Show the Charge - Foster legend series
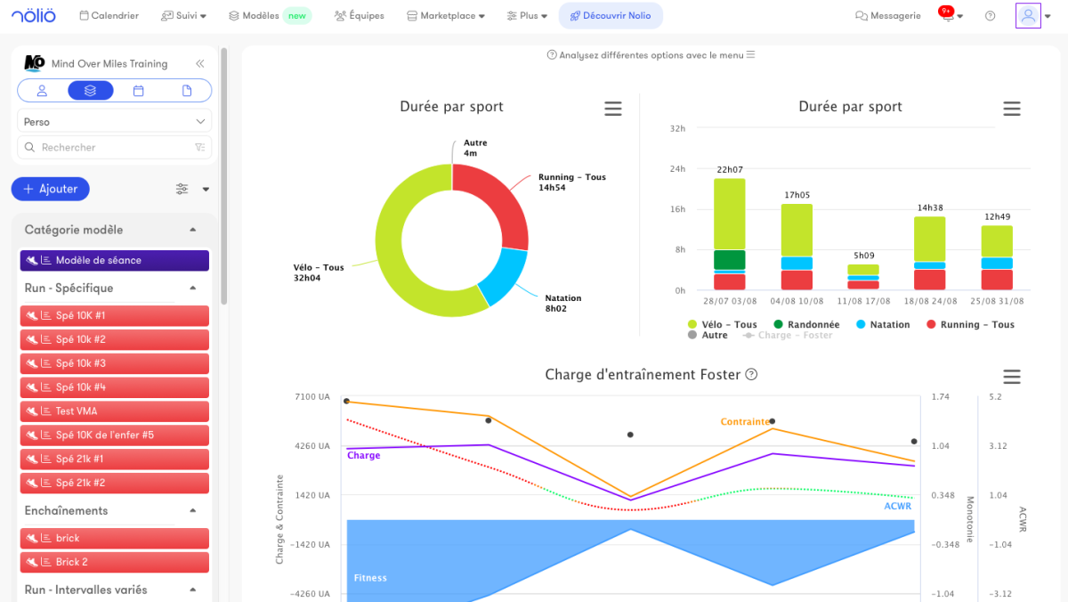Screen dimensions: 1068x602 tap(787, 336)
